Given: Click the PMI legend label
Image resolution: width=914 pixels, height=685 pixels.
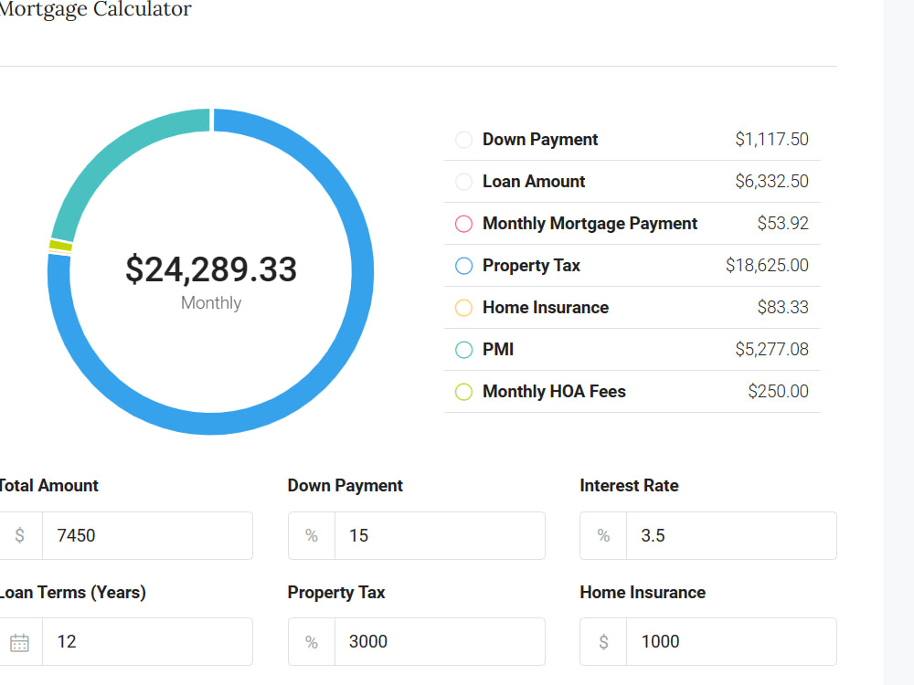Looking at the screenshot, I should [498, 350].
